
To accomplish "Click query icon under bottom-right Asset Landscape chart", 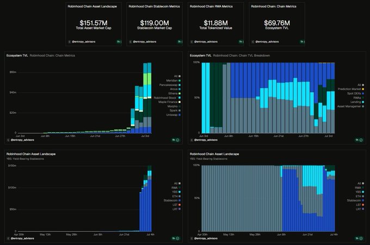I will (x=192, y=238).
